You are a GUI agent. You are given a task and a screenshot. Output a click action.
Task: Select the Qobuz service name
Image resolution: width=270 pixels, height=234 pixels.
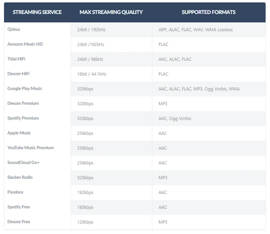point(14,29)
